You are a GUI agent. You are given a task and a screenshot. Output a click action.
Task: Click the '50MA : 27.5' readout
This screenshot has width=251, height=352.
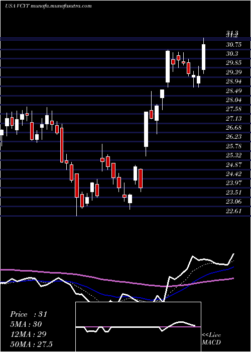[x=31, y=344]
